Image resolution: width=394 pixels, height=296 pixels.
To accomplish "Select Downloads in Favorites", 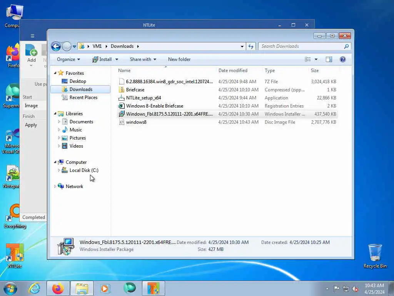I will pyautogui.click(x=81, y=89).
